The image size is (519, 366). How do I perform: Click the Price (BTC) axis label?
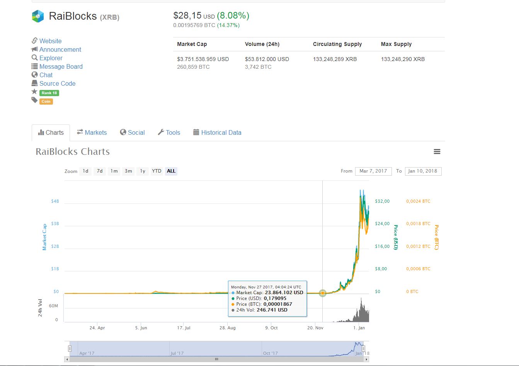436,237
